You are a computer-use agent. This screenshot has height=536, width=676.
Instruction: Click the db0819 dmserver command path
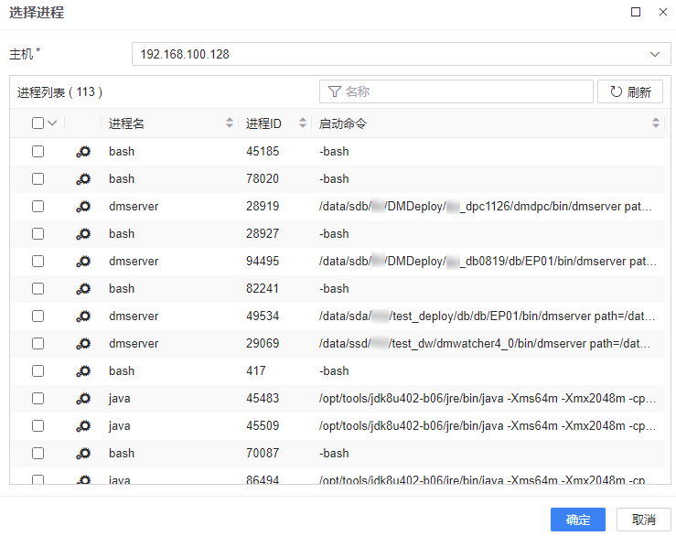(x=488, y=262)
